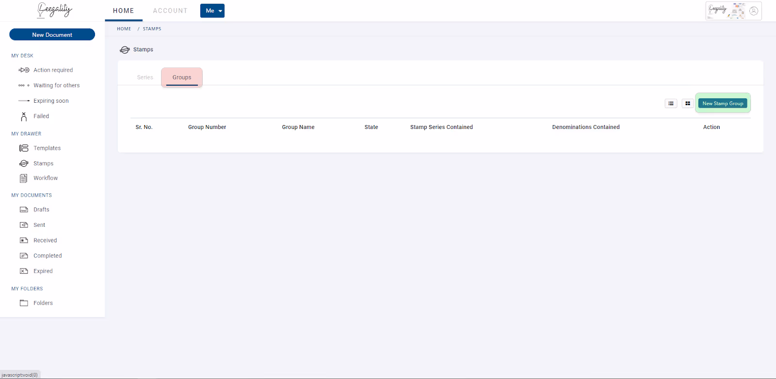Switch to grid view layout
This screenshot has width=776, height=379.
(x=688, y=103)
